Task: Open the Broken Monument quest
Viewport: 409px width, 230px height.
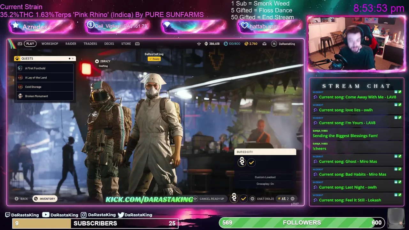Action: tap(45, 96)
